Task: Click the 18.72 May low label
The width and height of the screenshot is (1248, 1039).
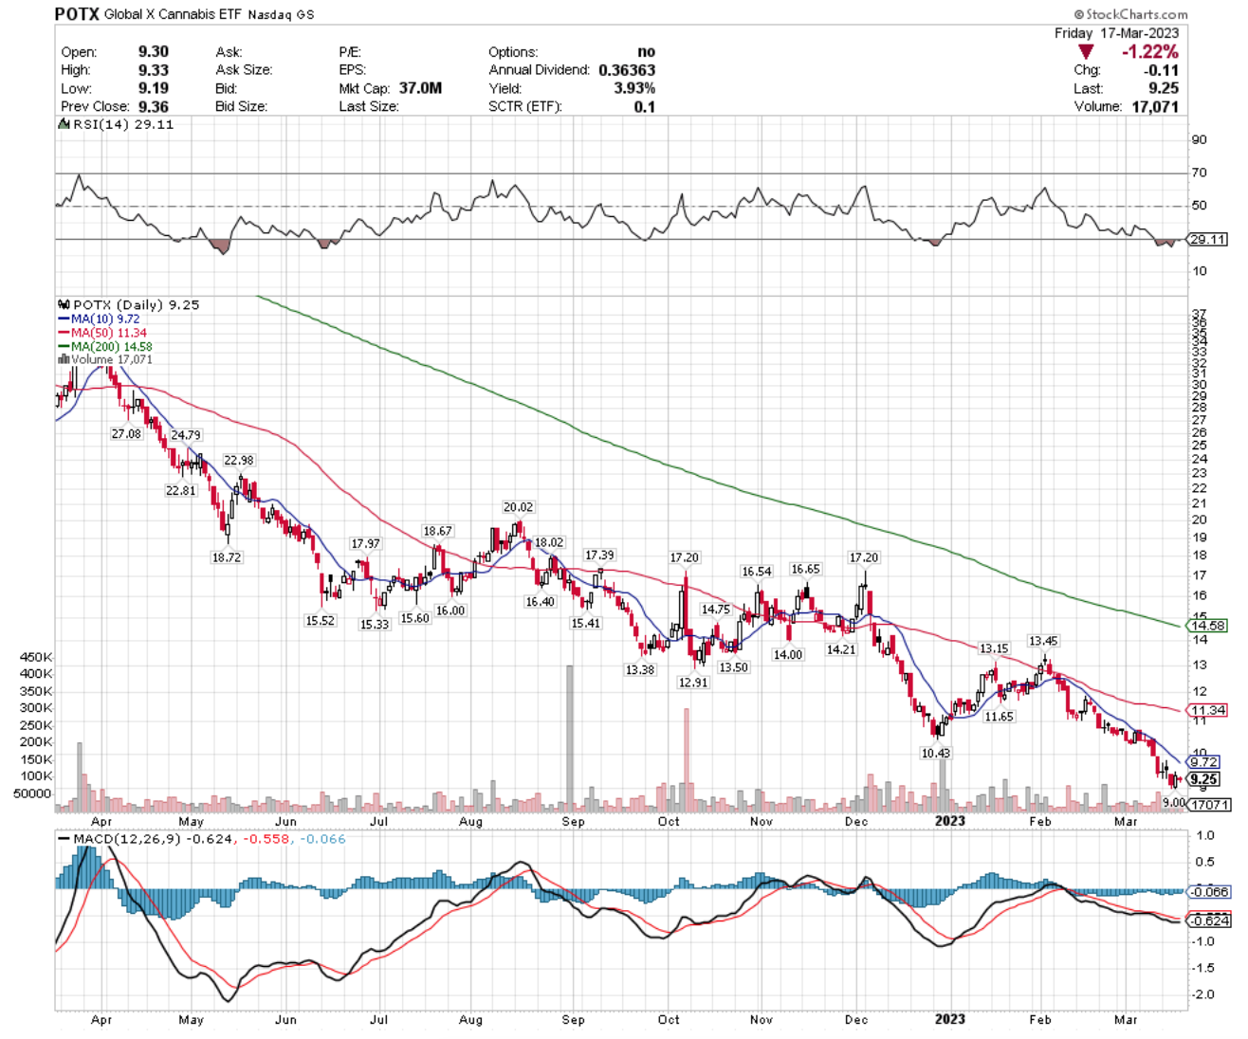Action: (227, 557)
